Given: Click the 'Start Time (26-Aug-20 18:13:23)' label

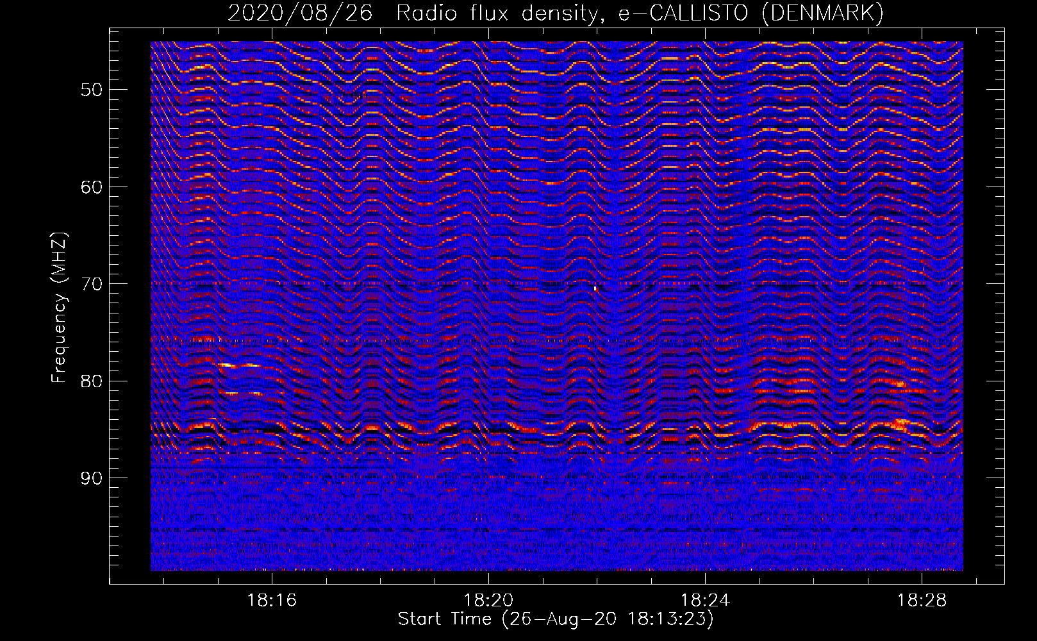Looking at the screenshot, I should [x=556, y=619].
